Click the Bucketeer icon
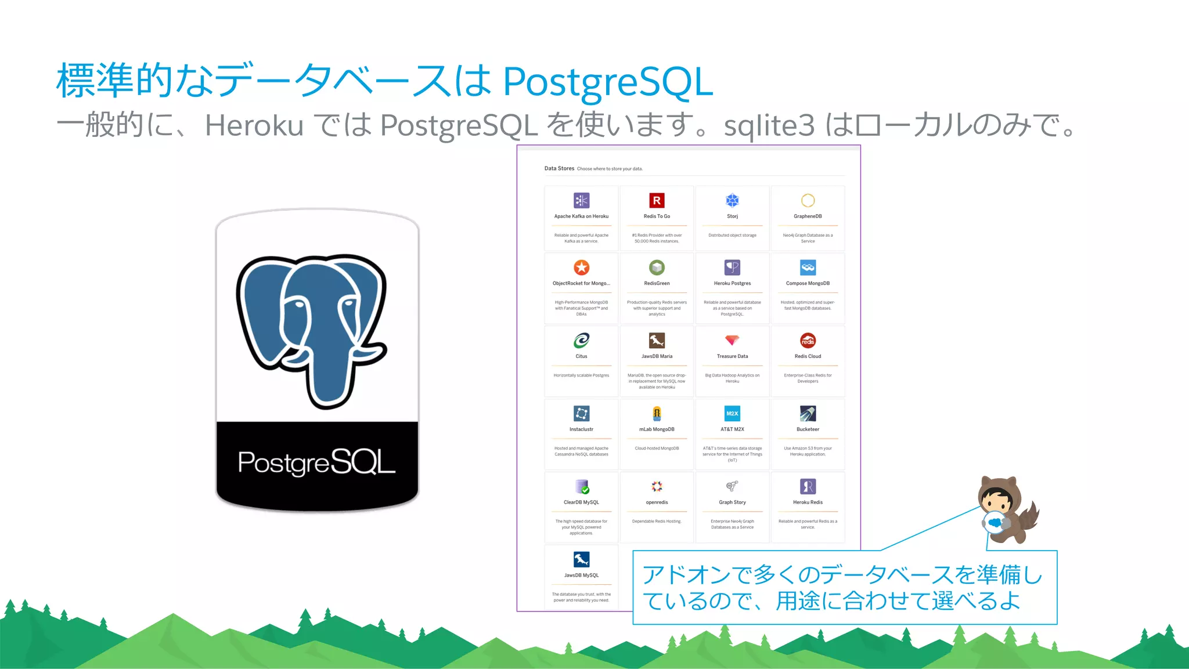 coord(808,413)
